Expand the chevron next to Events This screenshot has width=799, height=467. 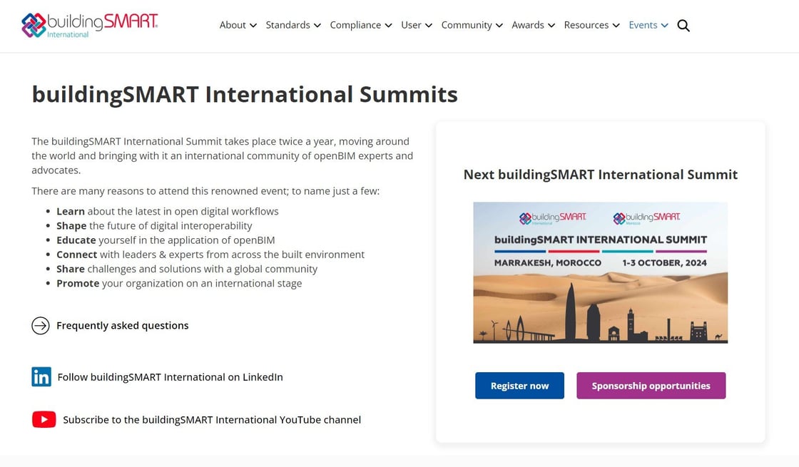coord(664,26)
